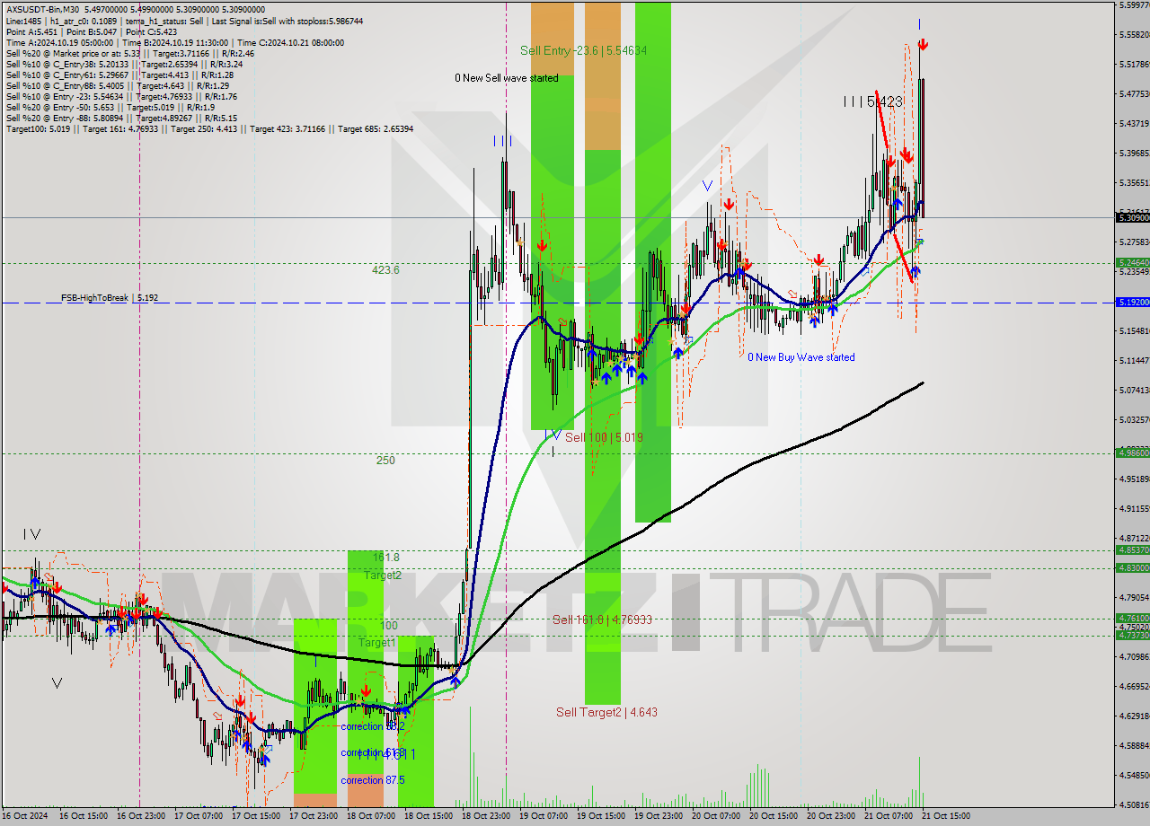Click the '20 Oct 23:00' time axis label
Viewport: 1150px width, 826px height.
[x=831, y=816]
